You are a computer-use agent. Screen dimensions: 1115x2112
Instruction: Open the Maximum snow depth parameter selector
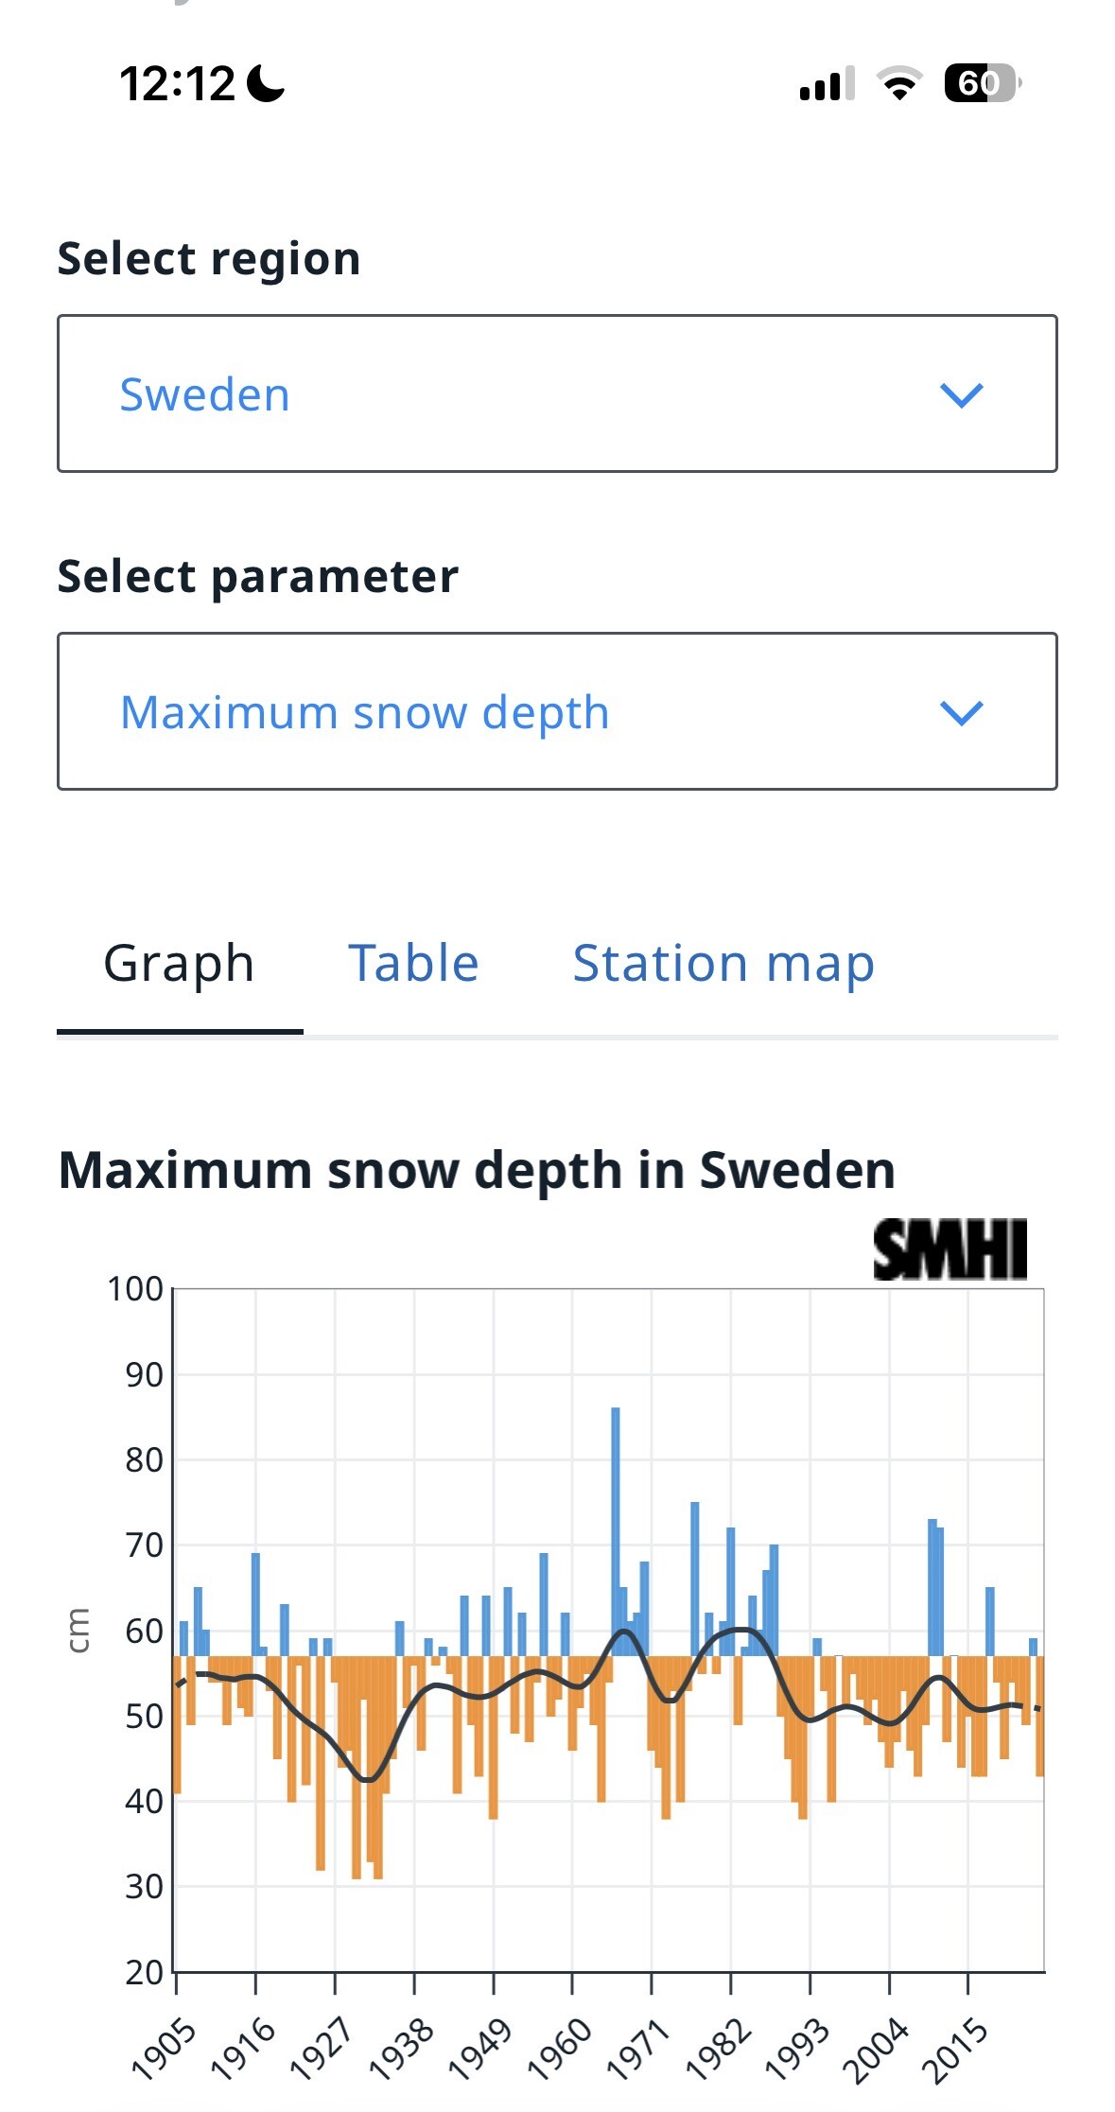point(557,711)
